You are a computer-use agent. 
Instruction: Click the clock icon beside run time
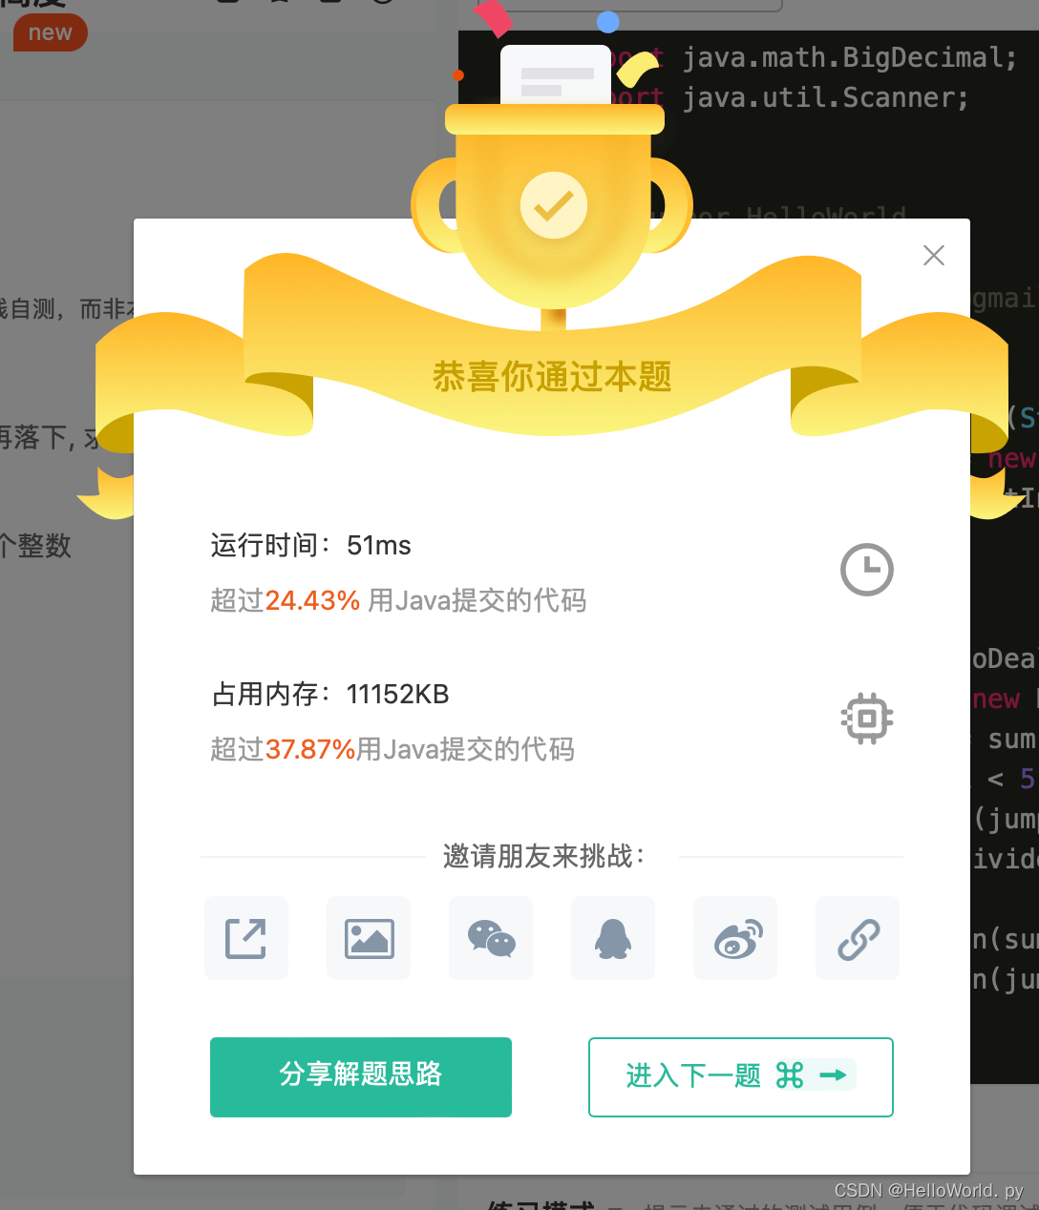pos(866,570)
